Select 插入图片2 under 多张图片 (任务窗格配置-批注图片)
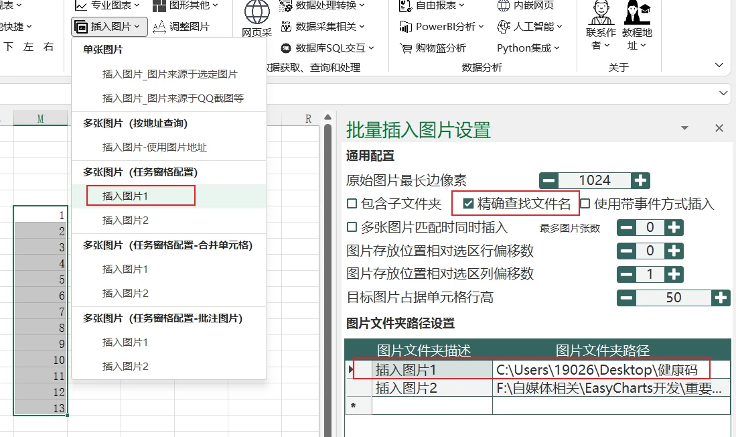736x437 pixels. (x=169, y=367)
